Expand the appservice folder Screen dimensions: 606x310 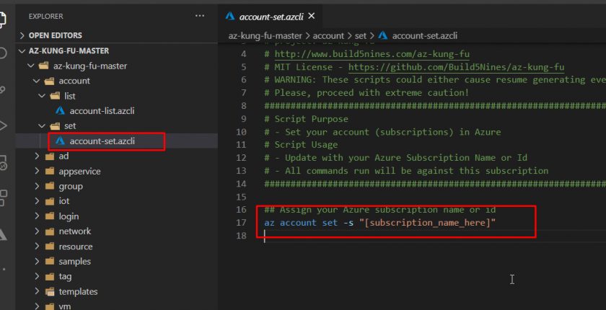pos(79,171)
